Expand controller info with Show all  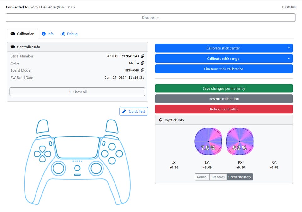coord(77,92)
